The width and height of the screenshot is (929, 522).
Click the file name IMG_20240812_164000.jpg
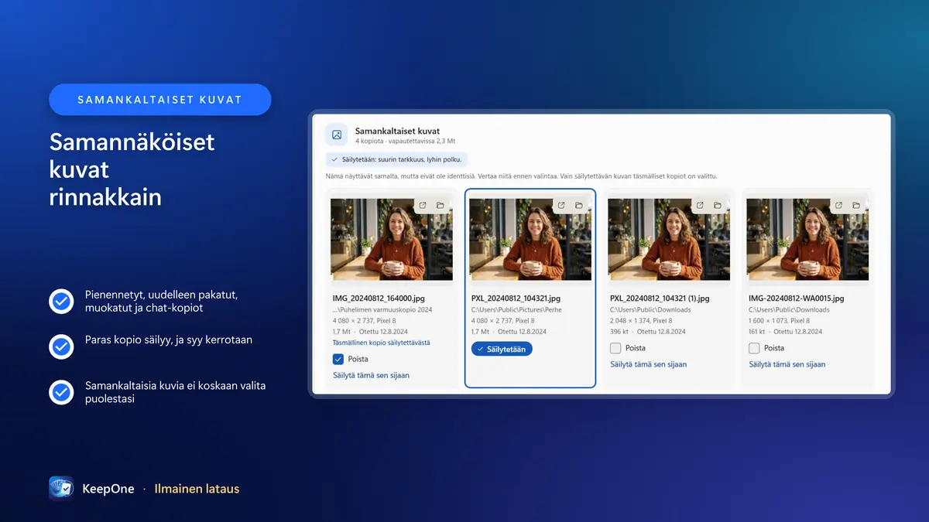pyautogui.click(x=378, y=298)
